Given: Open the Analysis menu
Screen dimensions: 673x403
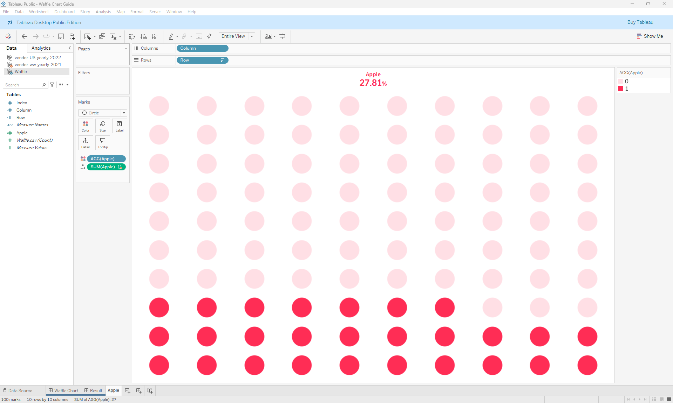Looking at the screenshot, I should [103, 12].
